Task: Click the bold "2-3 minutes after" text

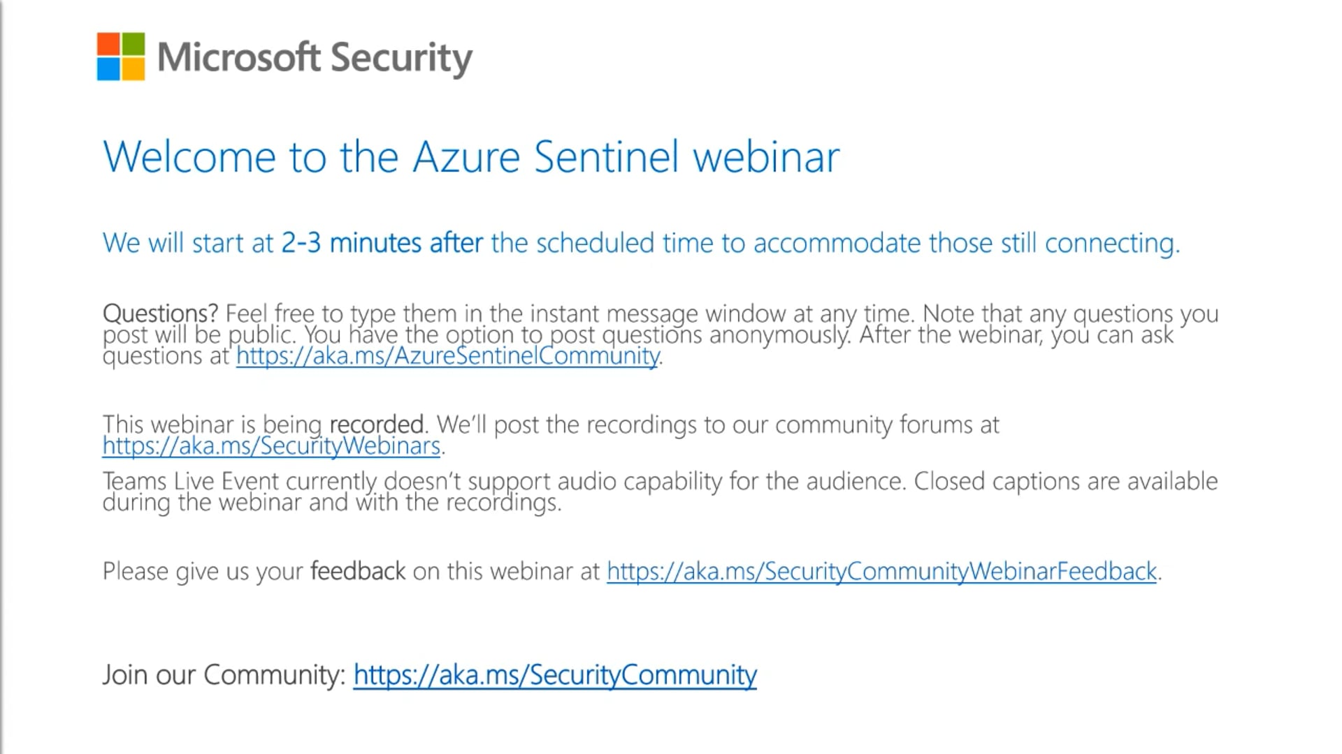Action: point(382,243)
